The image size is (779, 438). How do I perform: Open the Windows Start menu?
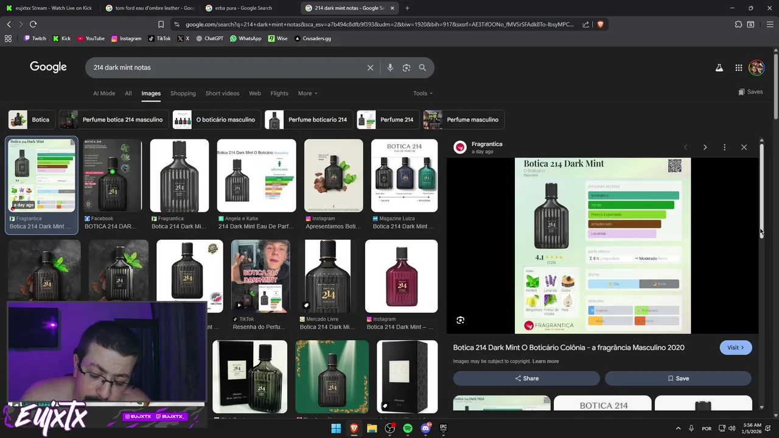[x=336, y=428]
